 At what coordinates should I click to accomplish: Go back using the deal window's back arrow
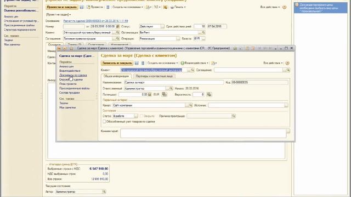click(59, 48)
